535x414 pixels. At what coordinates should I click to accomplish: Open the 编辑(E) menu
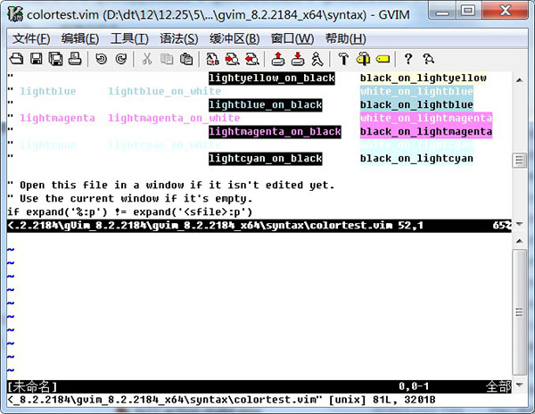click(x=80, y=38)
